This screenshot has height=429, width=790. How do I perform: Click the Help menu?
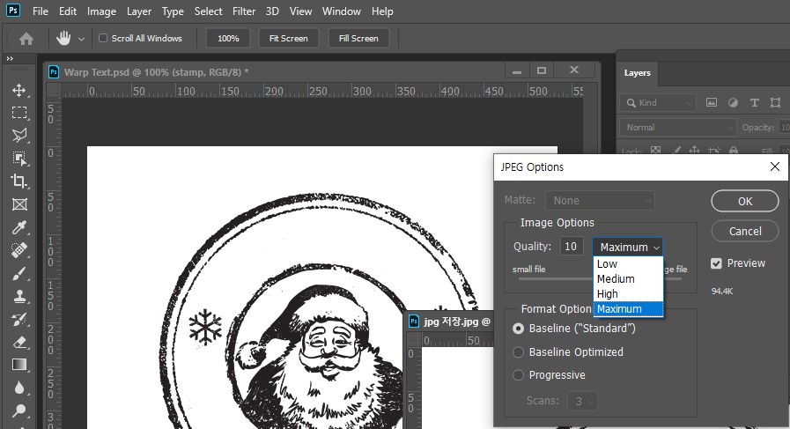[382, 11]
